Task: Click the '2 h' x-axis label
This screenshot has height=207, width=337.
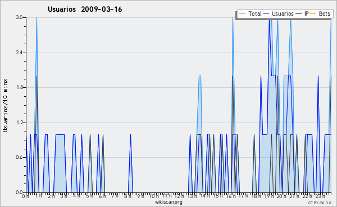Action: coord(51,196)
